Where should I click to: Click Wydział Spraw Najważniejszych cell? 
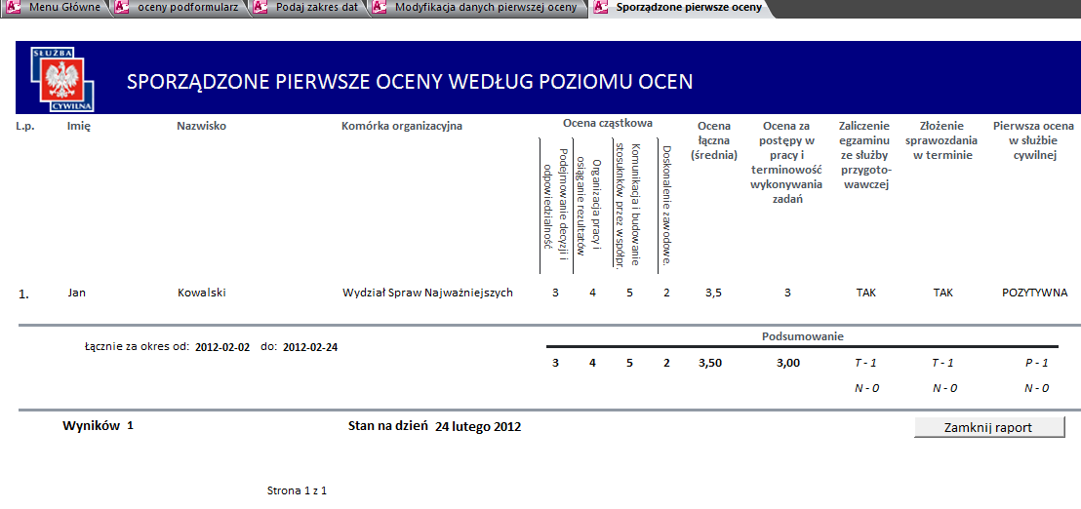tap(428, 293)
